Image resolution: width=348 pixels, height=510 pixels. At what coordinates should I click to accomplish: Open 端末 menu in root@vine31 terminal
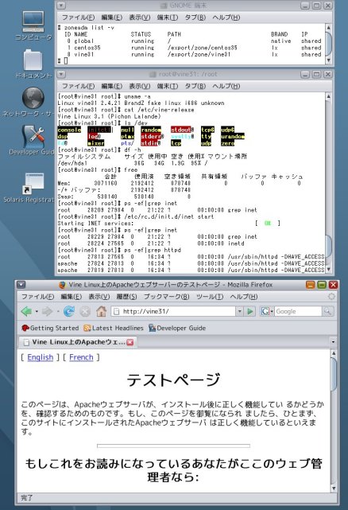(168, 86)
